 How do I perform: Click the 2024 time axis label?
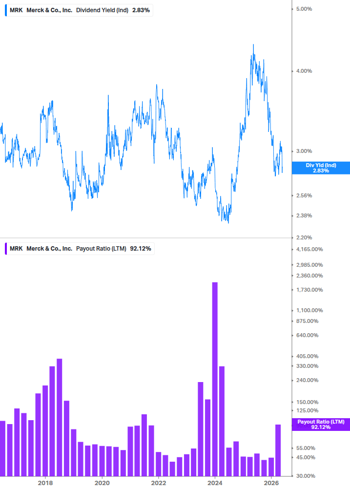click(215, 483)
